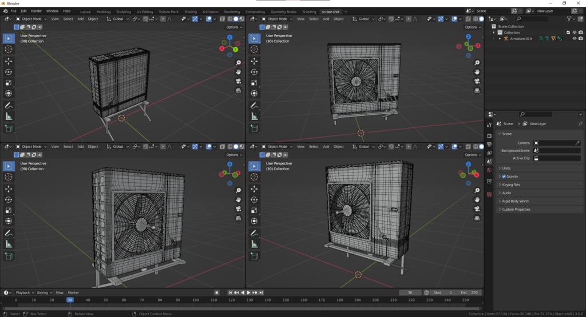Switch to orthographic grid view in bottom-left viewport
Viewport: 586px width, 317px height.
point(238,218)
